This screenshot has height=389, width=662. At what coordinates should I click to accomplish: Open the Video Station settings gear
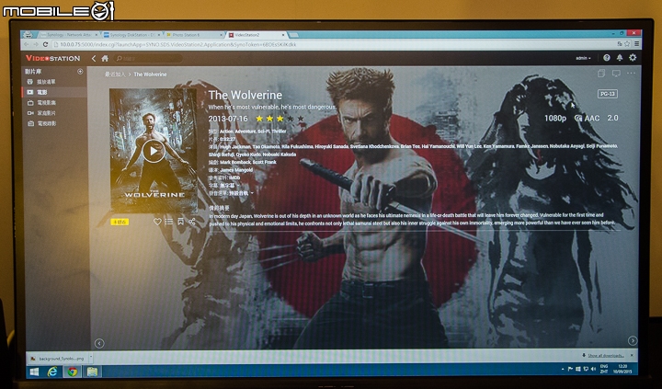[x=633, y=57]
